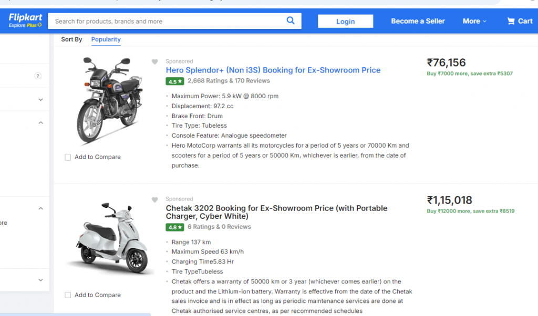Focus the product search input field
538x316 pixels.
coord(168,22)
